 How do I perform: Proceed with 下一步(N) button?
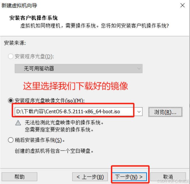coord(129,177)
